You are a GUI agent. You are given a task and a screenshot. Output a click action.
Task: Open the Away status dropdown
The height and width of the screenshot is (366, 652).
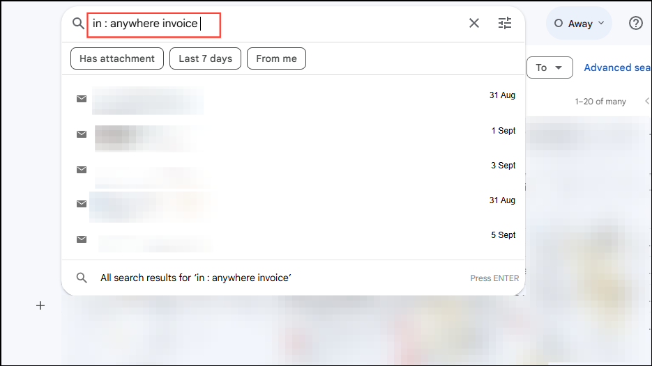(579, 24)
